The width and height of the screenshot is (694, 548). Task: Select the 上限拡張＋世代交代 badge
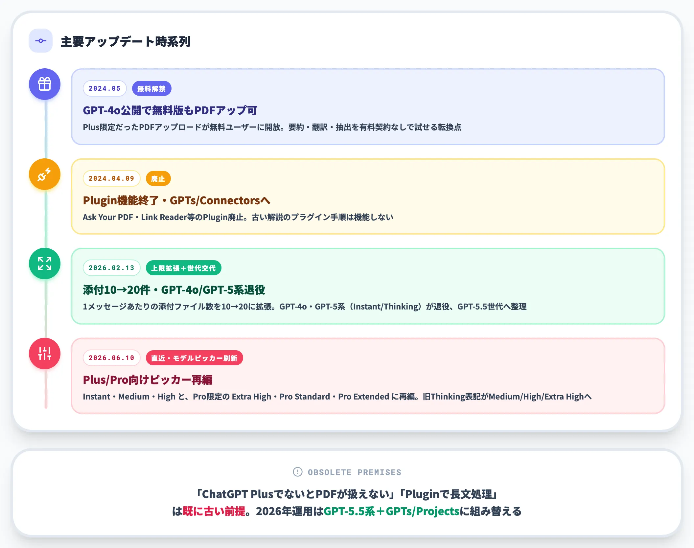[183, 268]
